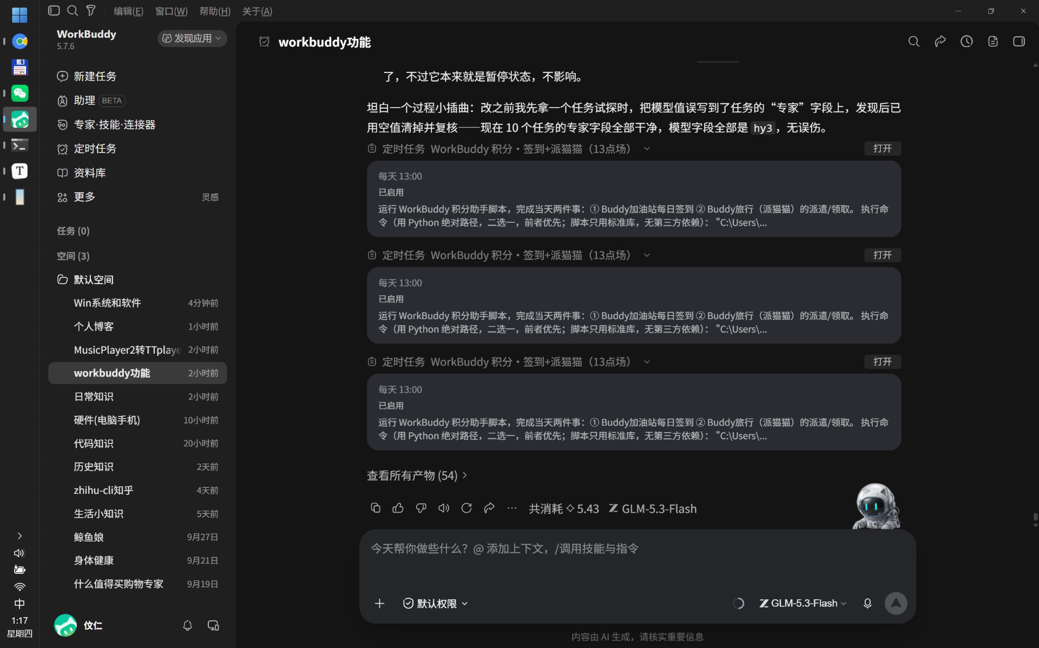This screenshot has height=648, width=1039.
Task: Toggle the sidebar panel icon in title bar
Action: coord(54,10)
